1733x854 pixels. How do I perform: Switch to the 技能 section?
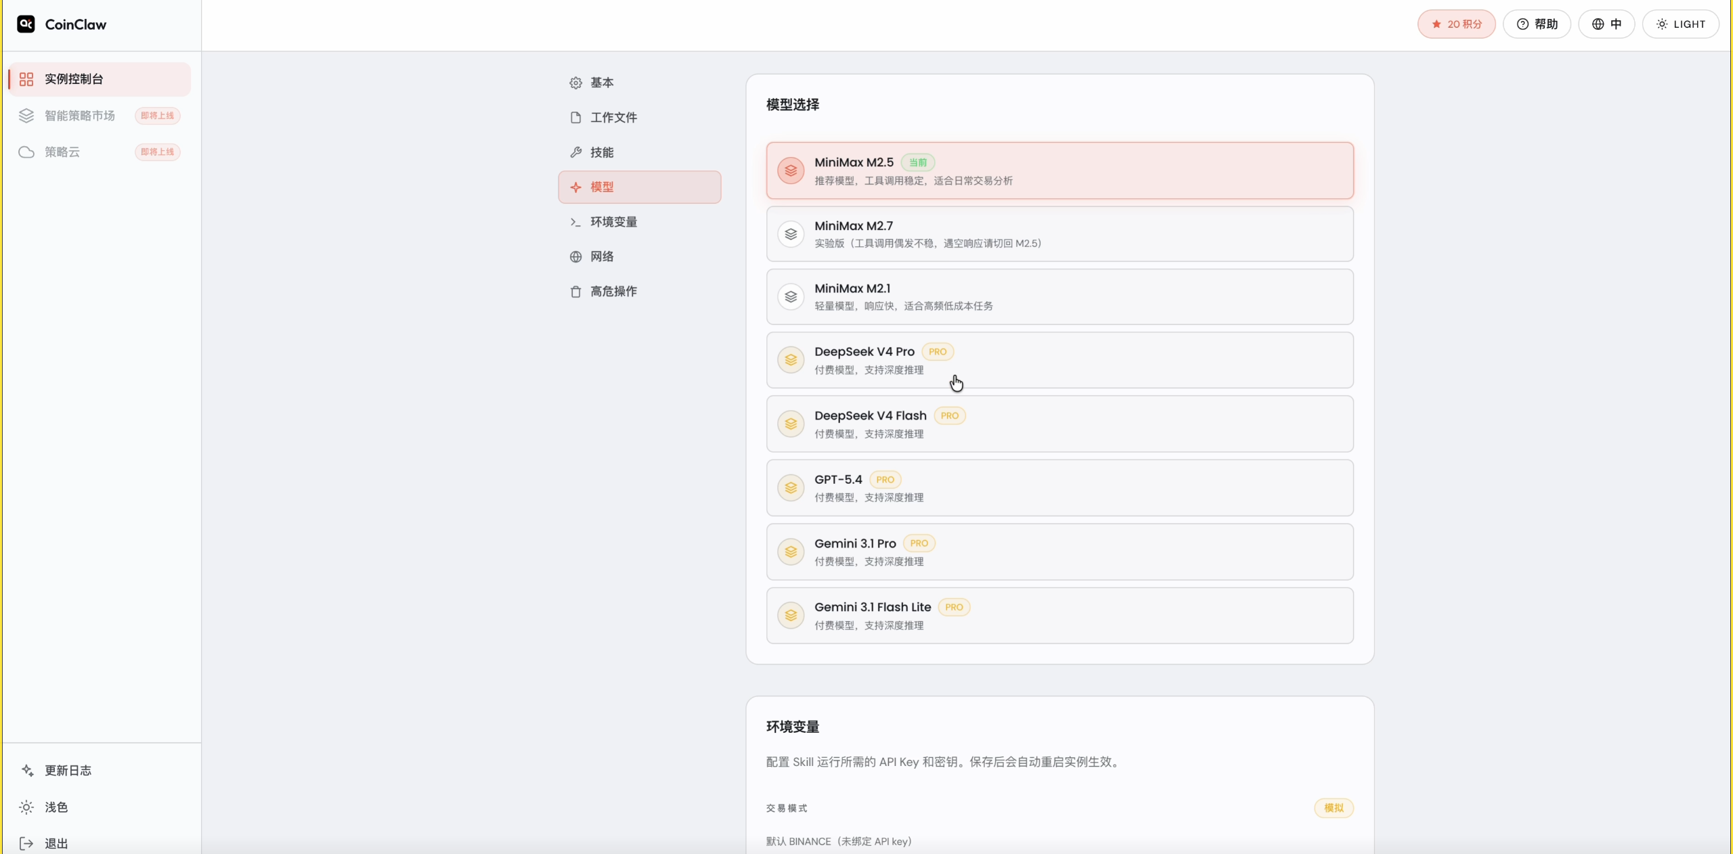pyautogui.click(x=639, y=152)
